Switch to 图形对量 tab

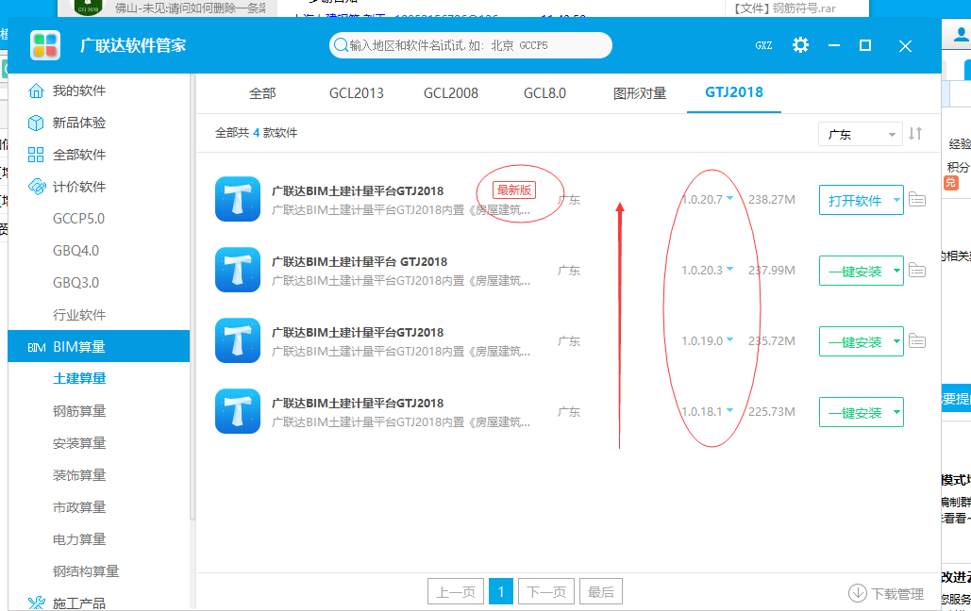click(640, 93)
